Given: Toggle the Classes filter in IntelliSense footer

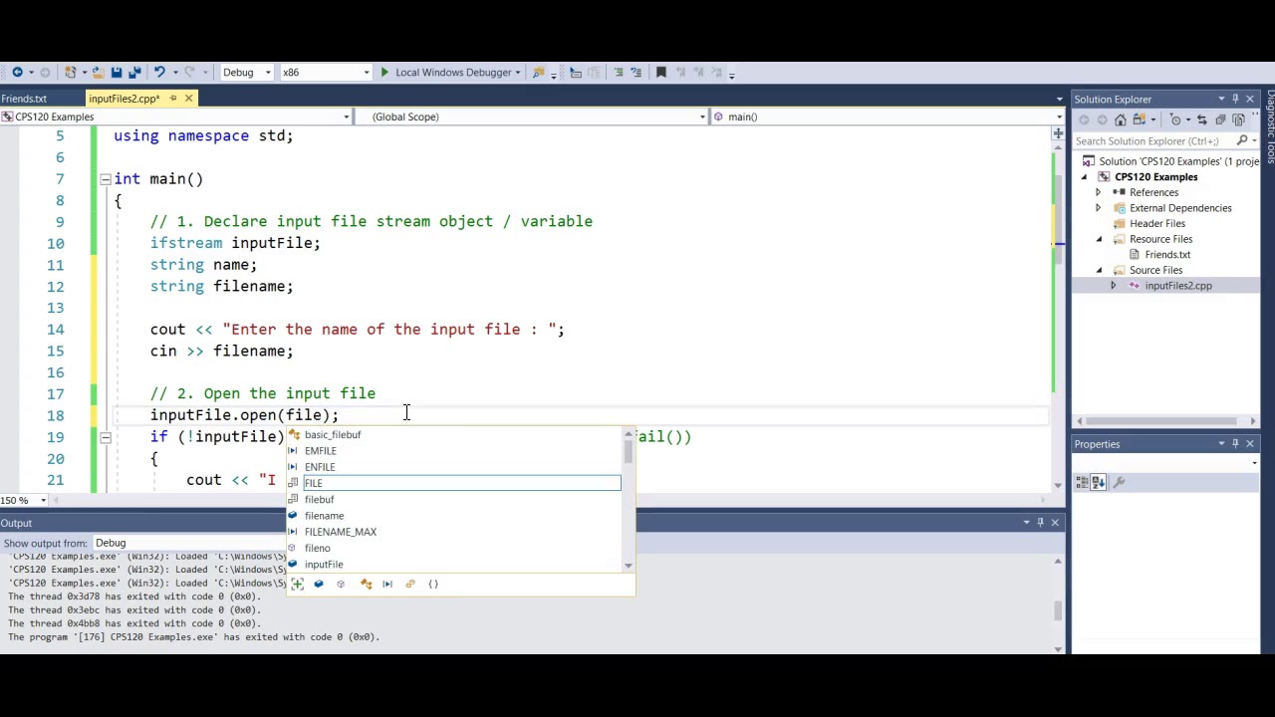Looking at the screenshot, I should [366, 584].
